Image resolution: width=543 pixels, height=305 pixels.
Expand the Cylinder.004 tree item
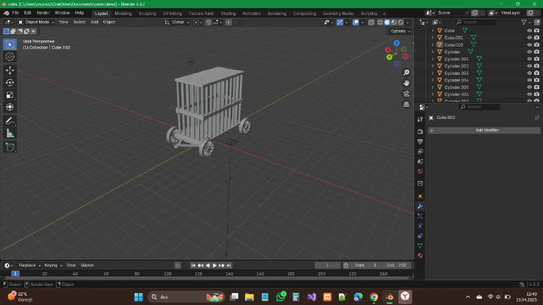433,80
